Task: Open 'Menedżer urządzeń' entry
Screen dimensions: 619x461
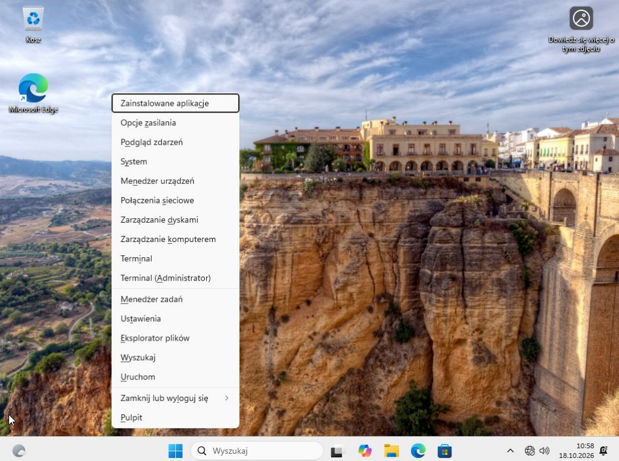Action: pos(175,181)
